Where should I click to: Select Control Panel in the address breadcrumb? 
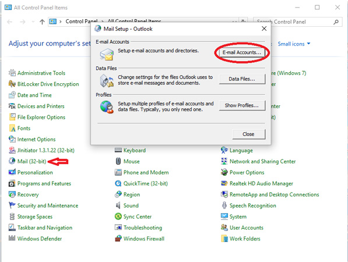coord(81,22)
